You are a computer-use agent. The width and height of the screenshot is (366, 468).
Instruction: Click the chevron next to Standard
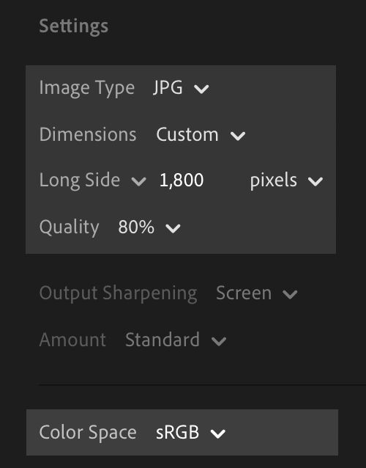(x=219, y=341)
